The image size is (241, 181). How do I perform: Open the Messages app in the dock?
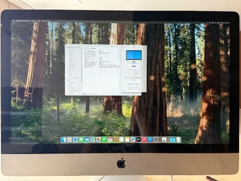click(81, 140)
